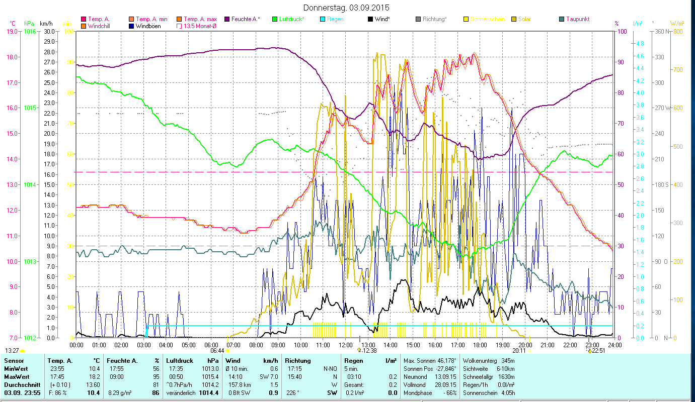This screenshot has height=402, width=695.
Task: Click the 8.29 g/m² humidity value
Action: (120, 392)
